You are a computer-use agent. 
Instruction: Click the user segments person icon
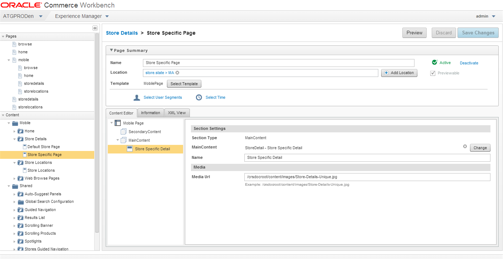(x=136, y=97)
